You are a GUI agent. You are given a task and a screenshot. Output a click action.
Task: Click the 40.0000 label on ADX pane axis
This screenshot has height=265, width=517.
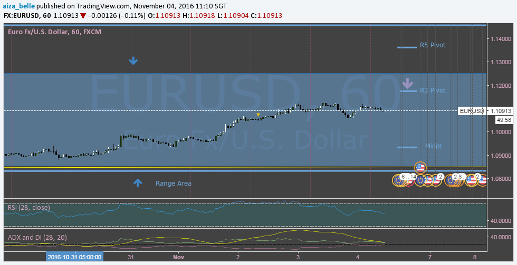click(x=501, y=237)
